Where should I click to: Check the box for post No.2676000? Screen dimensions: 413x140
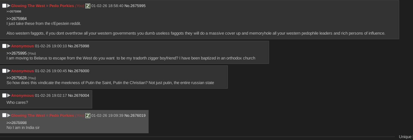pyautogui.click(x=4, y=71)
